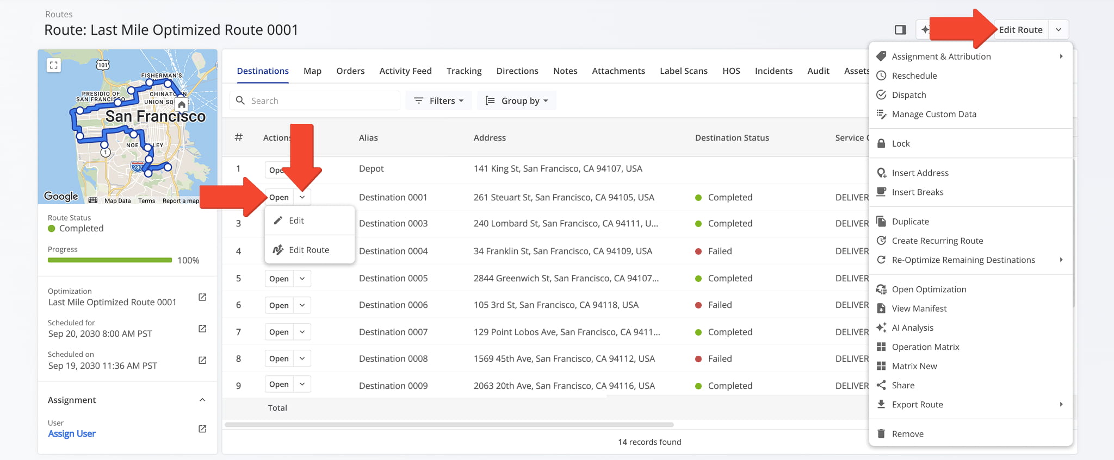The height and width of the screenshot is (460, 1114).
Task: Click the Address column header
Action: click(x=490, y=137)
